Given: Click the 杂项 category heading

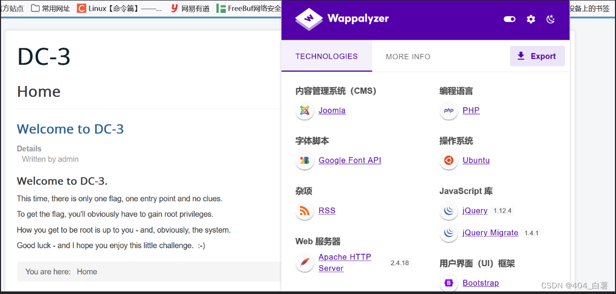Looking at the screenshot, I should [304, 191].
